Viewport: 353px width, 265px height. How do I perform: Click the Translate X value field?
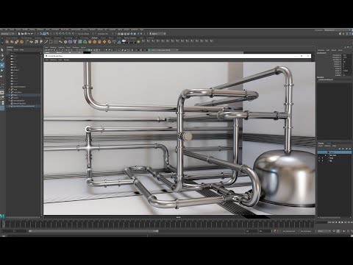click(347, 55)
